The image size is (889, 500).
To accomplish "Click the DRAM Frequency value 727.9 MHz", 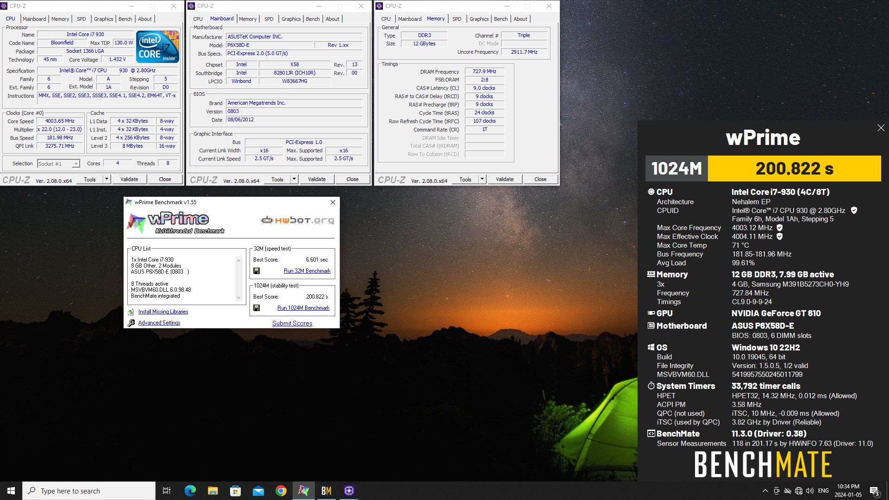I will point(484,71).
